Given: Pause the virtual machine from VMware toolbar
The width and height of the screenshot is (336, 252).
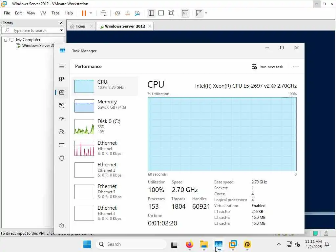Looking at the screenshot, I should tap(84, 13).
